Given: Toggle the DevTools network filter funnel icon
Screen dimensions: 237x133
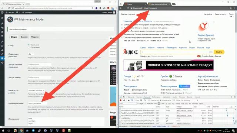Looking at the screenshot, I should (x=132, y=100).
